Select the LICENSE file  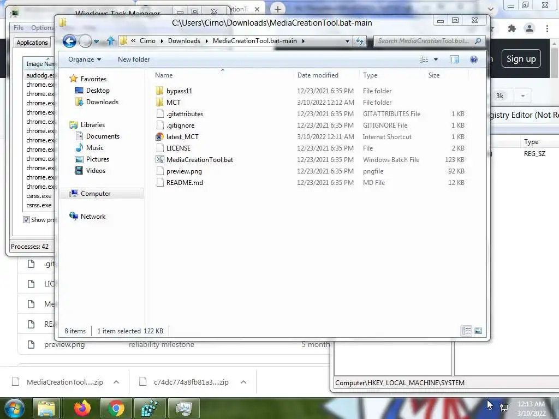pos(179,148)
